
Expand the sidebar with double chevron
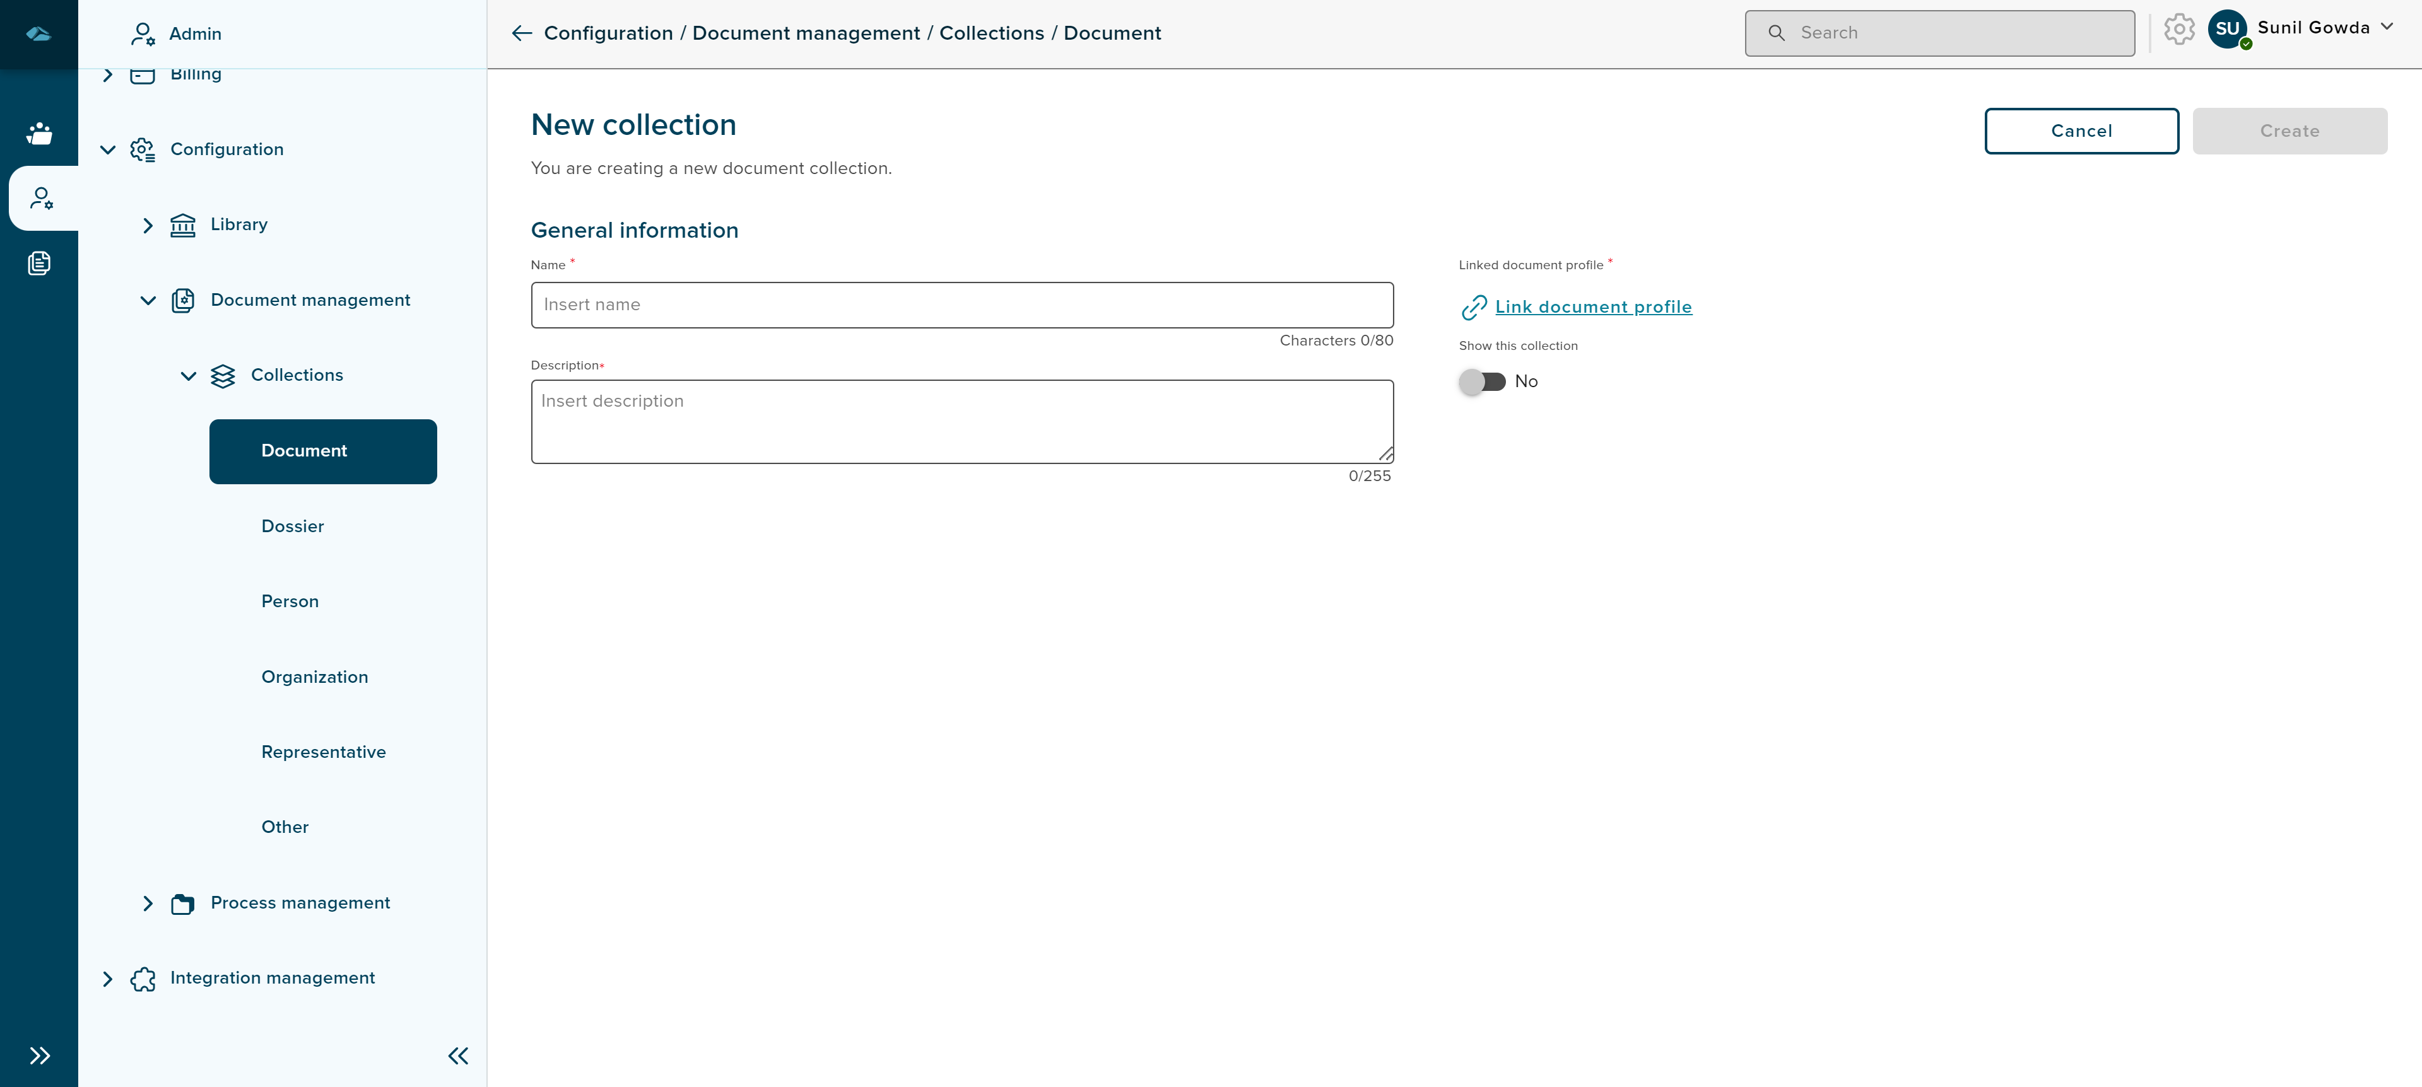click(40, 1055)
